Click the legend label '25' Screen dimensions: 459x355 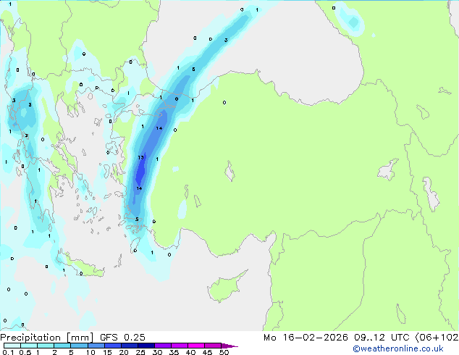[x=140, y=352]
